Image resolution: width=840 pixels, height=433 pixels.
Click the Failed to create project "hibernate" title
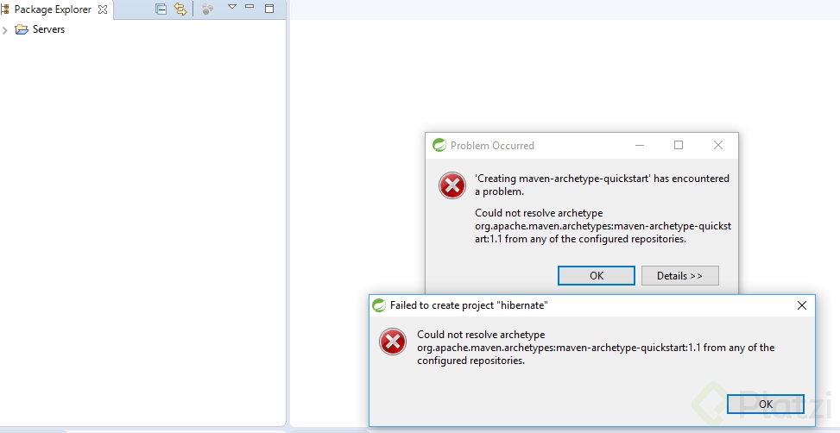tap(469, 305)
